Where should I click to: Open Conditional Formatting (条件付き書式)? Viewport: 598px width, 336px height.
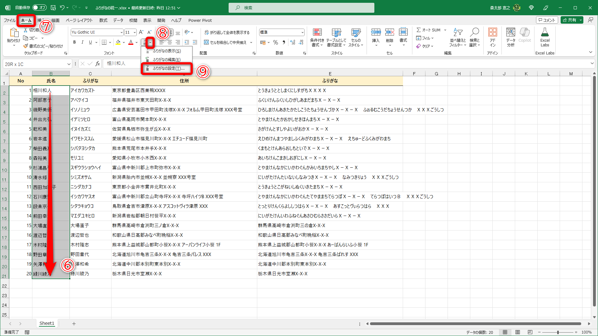point(317,37)
